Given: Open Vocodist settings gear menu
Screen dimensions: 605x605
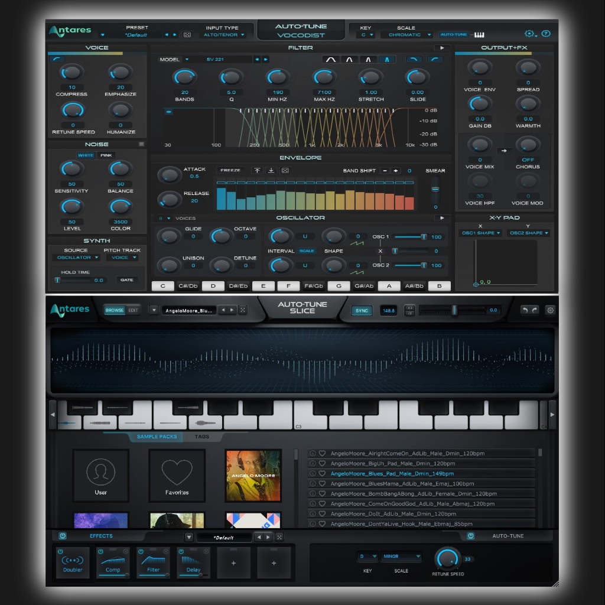Looking at the screenshot, I should click(x=529, y=34).
